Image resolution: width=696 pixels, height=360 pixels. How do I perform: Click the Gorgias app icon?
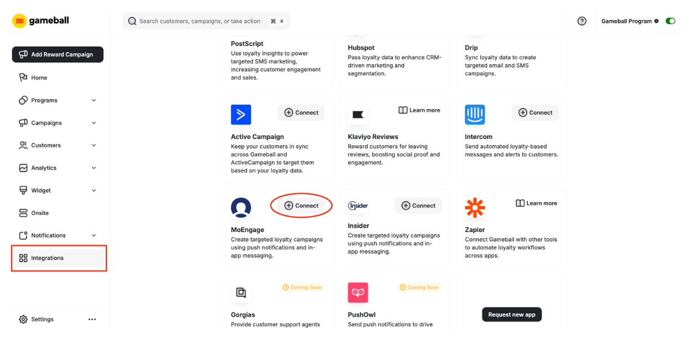[240, 292]
